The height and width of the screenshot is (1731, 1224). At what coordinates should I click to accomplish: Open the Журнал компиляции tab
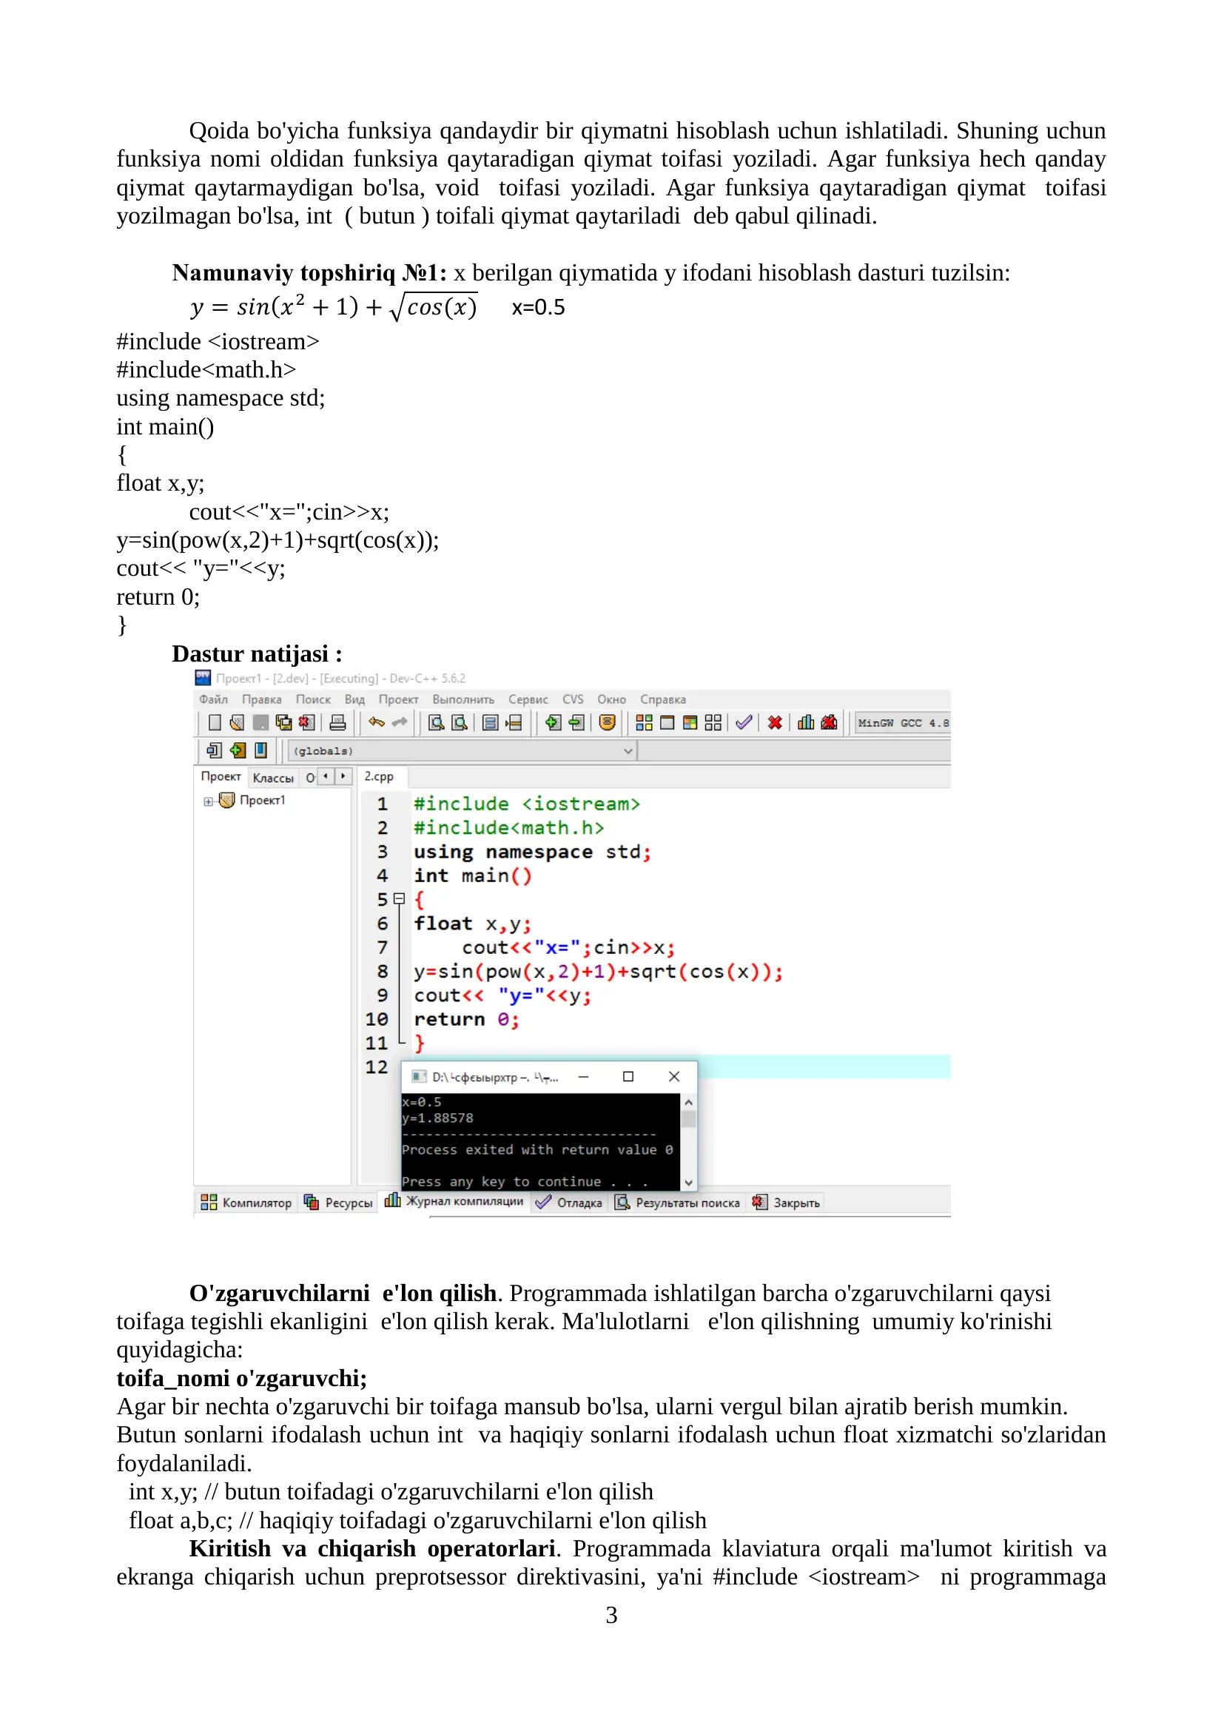point(454,1201)
